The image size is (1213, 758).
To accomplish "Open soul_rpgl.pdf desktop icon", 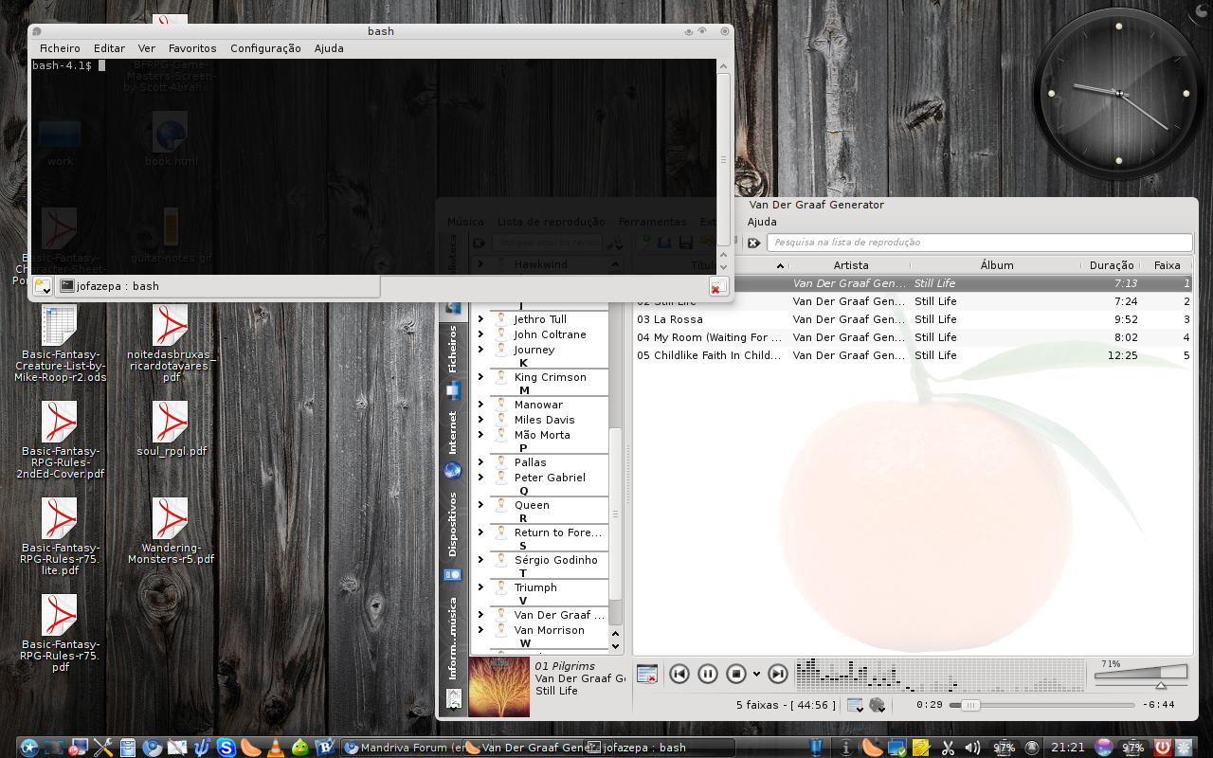I will 172,428.
